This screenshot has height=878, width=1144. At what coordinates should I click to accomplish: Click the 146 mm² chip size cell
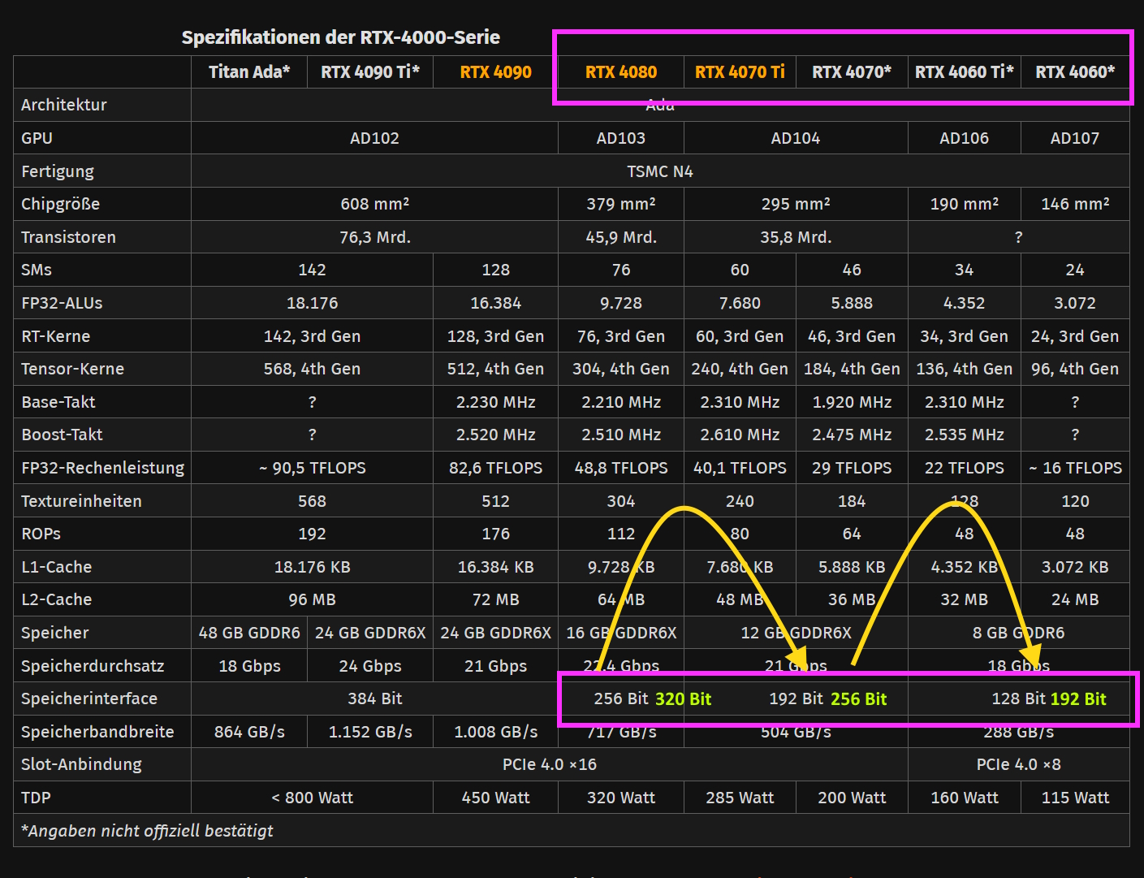point(1075,204)
